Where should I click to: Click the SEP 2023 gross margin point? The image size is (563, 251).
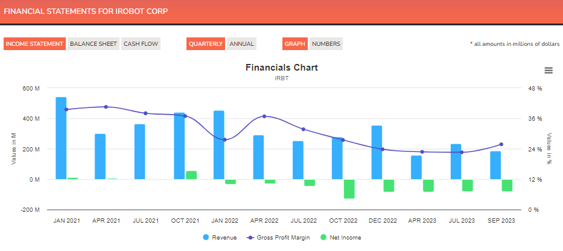click(x=501, y=144)
